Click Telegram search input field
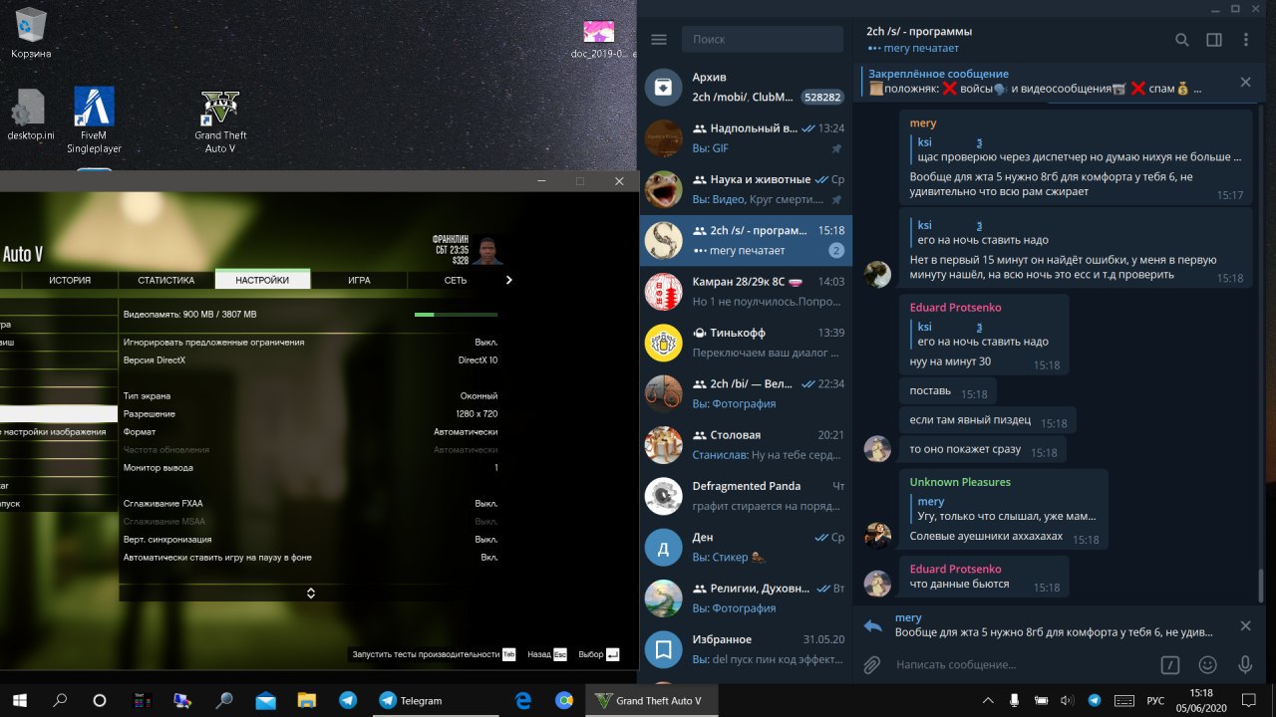 tap(763, 40)
